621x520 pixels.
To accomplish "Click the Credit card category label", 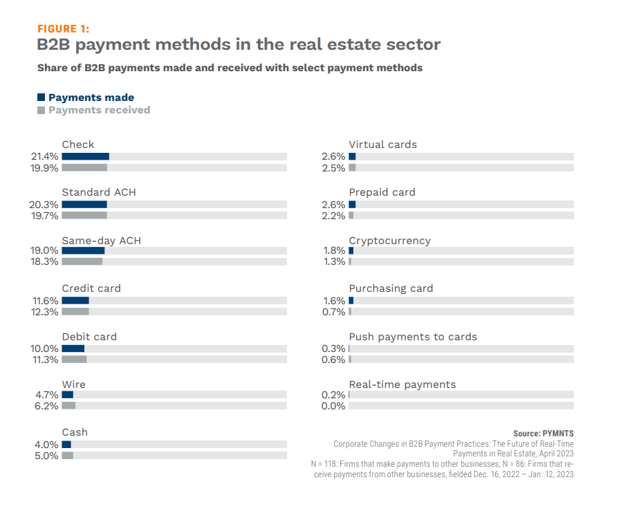I will point(91,288).
